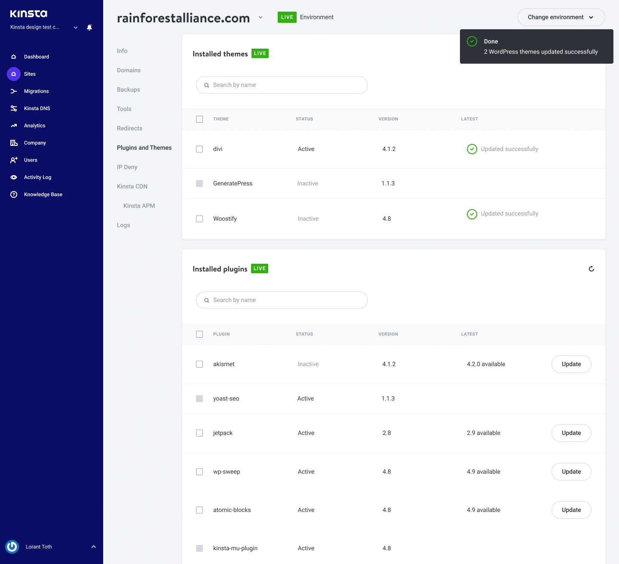Image resolution: width=619 pixels, height=564 pixels.
Task: Click the GeneratePress theme name
Action: [x=233, y=184]
